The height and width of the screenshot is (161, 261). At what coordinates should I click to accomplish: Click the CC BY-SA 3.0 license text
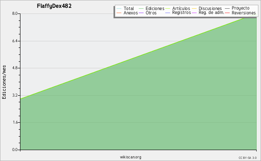point(248,158)
